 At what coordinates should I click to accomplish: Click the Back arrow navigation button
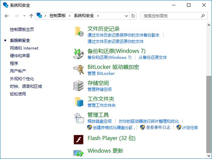(x=7, y=16)
